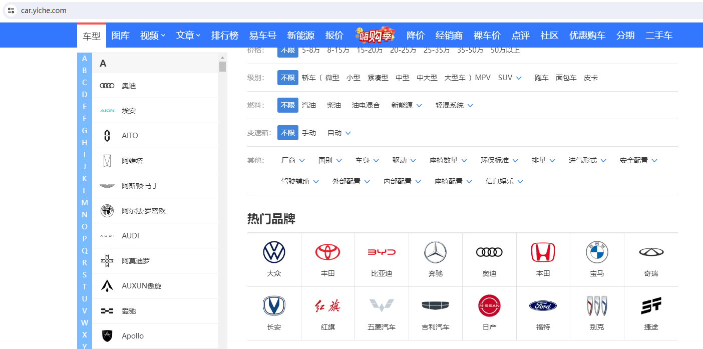Click the Jetour (捷途) logo

pos(651,305)
